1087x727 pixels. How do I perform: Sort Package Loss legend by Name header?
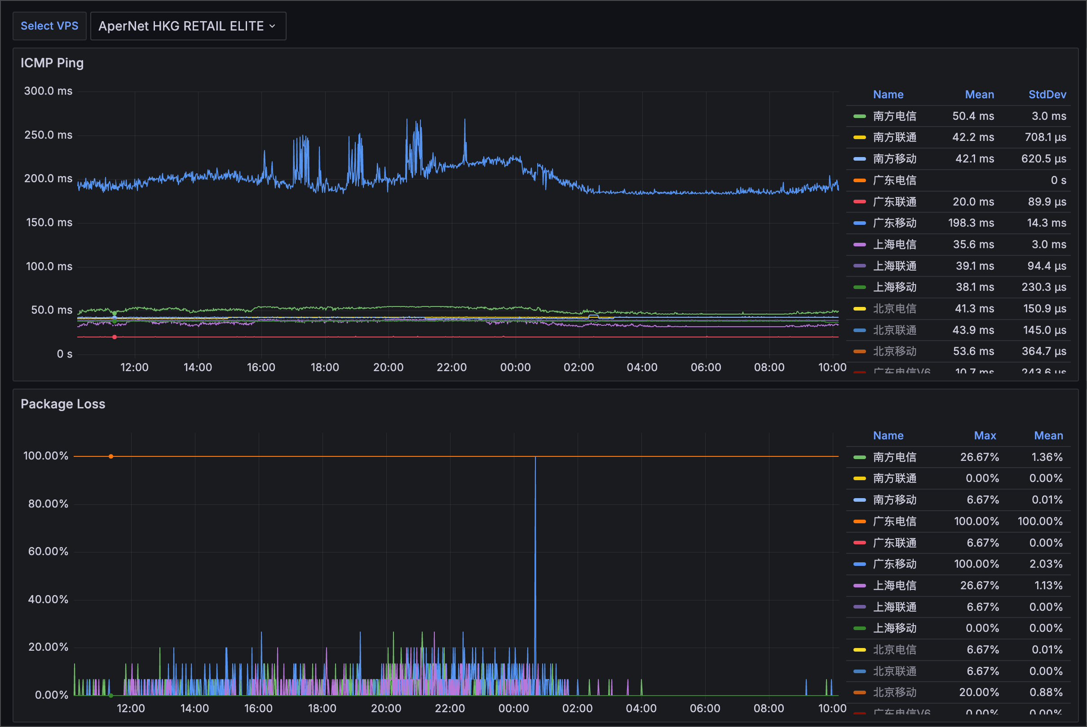pos(888,435)
